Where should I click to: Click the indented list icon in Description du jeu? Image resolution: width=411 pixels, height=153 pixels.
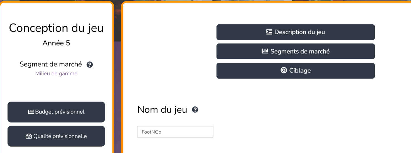269,32
